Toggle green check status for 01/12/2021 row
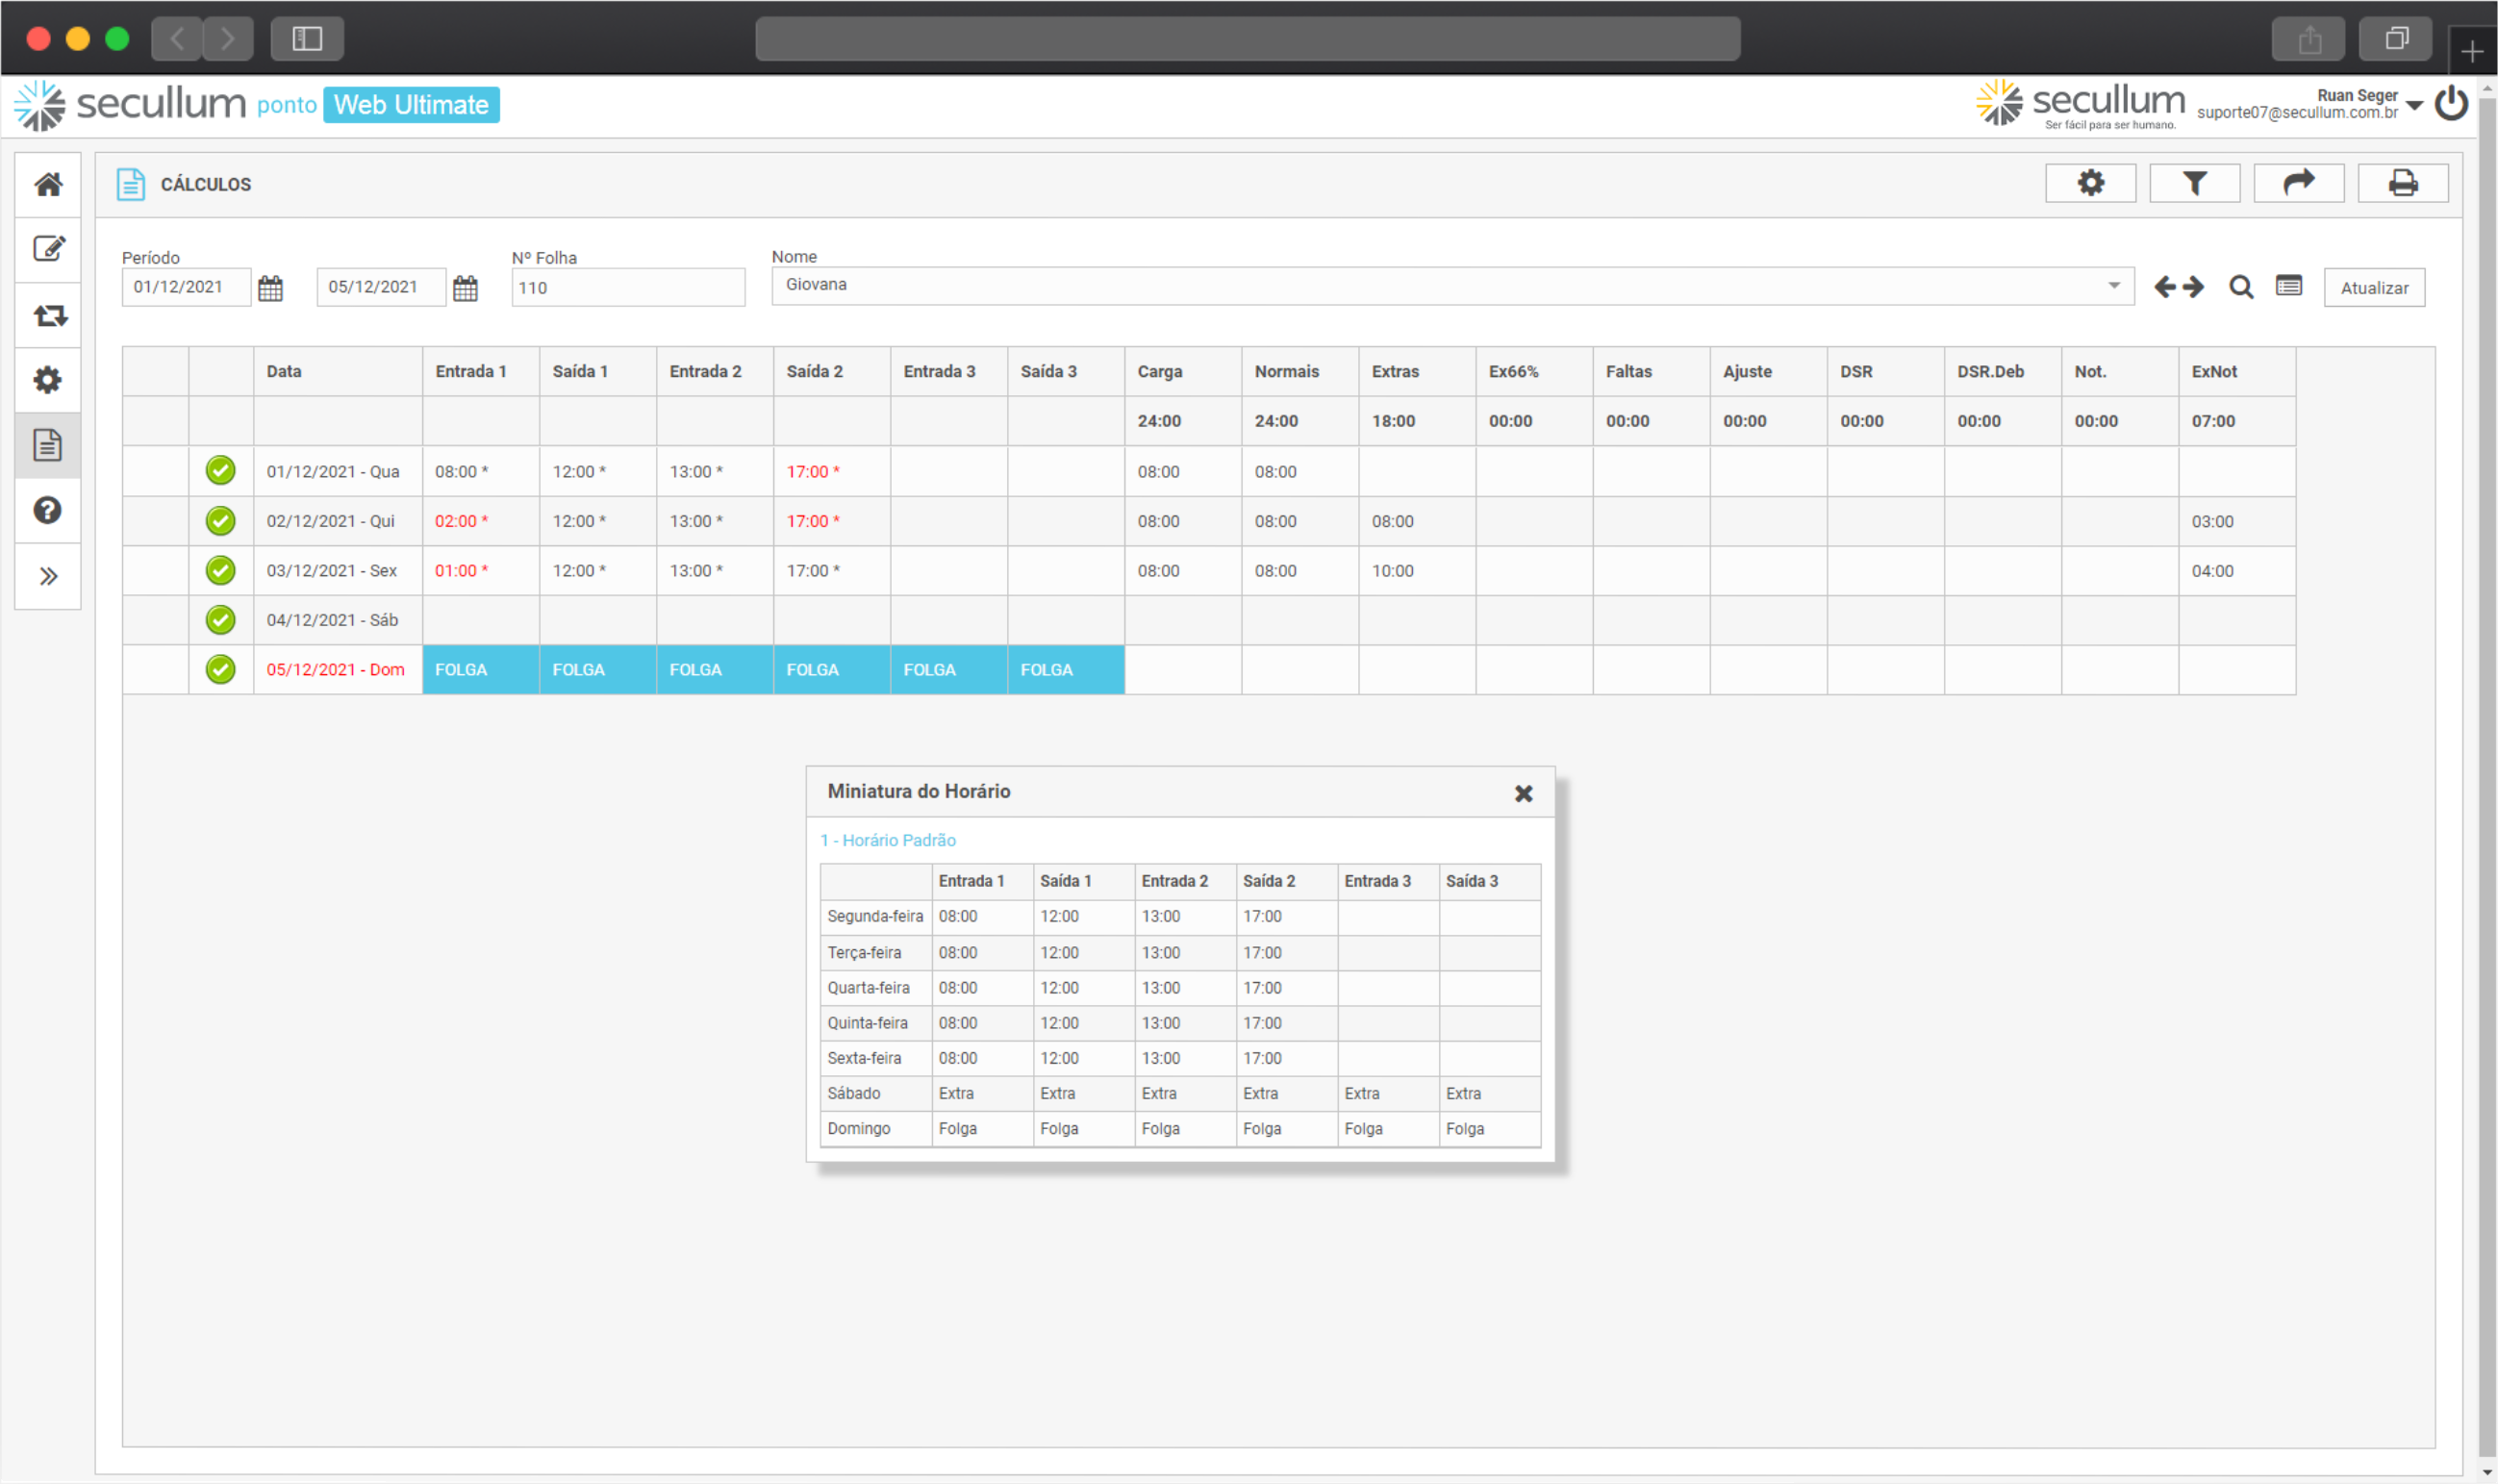 coord(220,471)
